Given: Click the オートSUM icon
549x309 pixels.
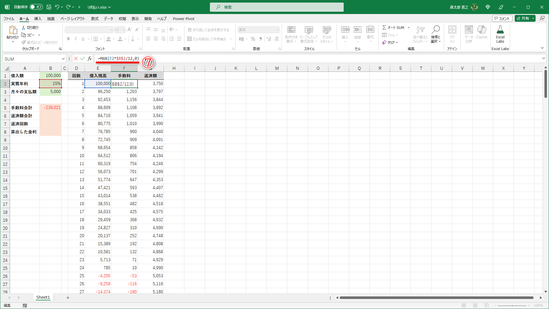Looking at the screenshot, I should click(x=385, y=27).
